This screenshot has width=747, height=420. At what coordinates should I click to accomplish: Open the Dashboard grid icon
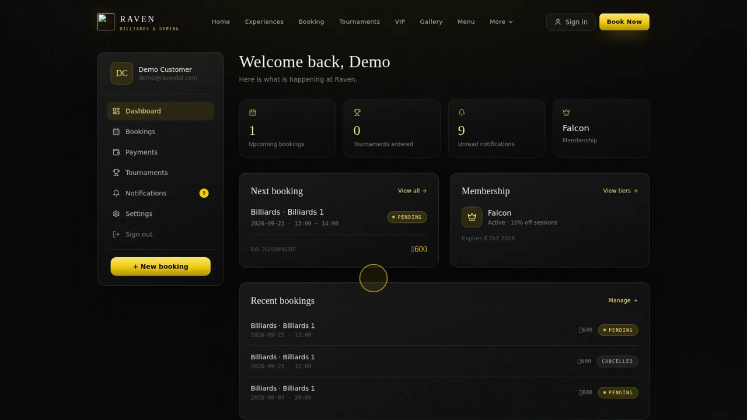click(x=116, y=111)
